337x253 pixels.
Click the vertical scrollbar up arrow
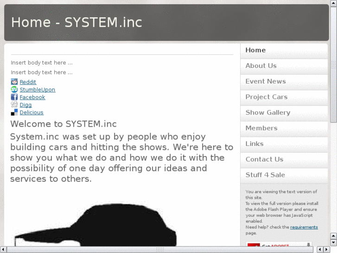point(333,3)
